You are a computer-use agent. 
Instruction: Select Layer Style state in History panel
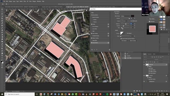pos(131,58)
